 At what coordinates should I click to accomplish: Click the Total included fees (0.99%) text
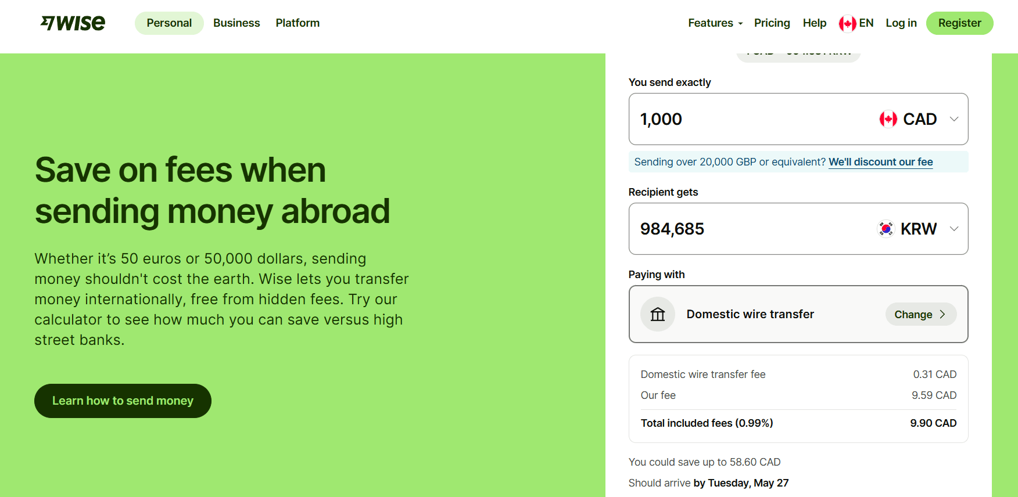707,423
